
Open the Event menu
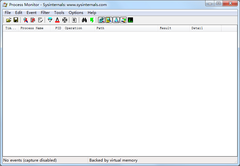32,13
